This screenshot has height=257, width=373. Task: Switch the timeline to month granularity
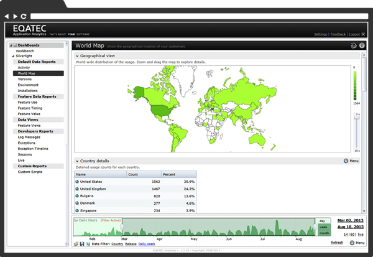tap(324, 233)
